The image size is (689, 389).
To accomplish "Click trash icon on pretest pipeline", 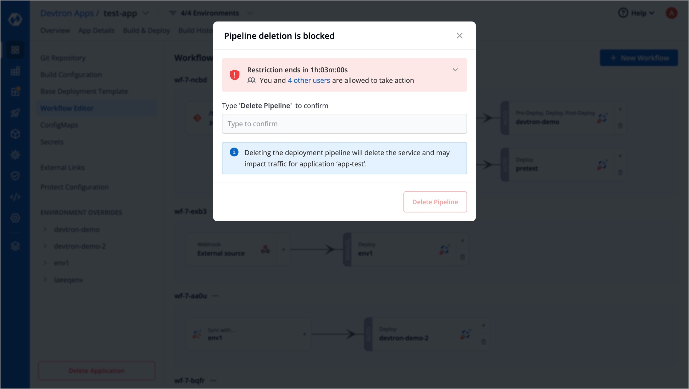I will 620,172.
